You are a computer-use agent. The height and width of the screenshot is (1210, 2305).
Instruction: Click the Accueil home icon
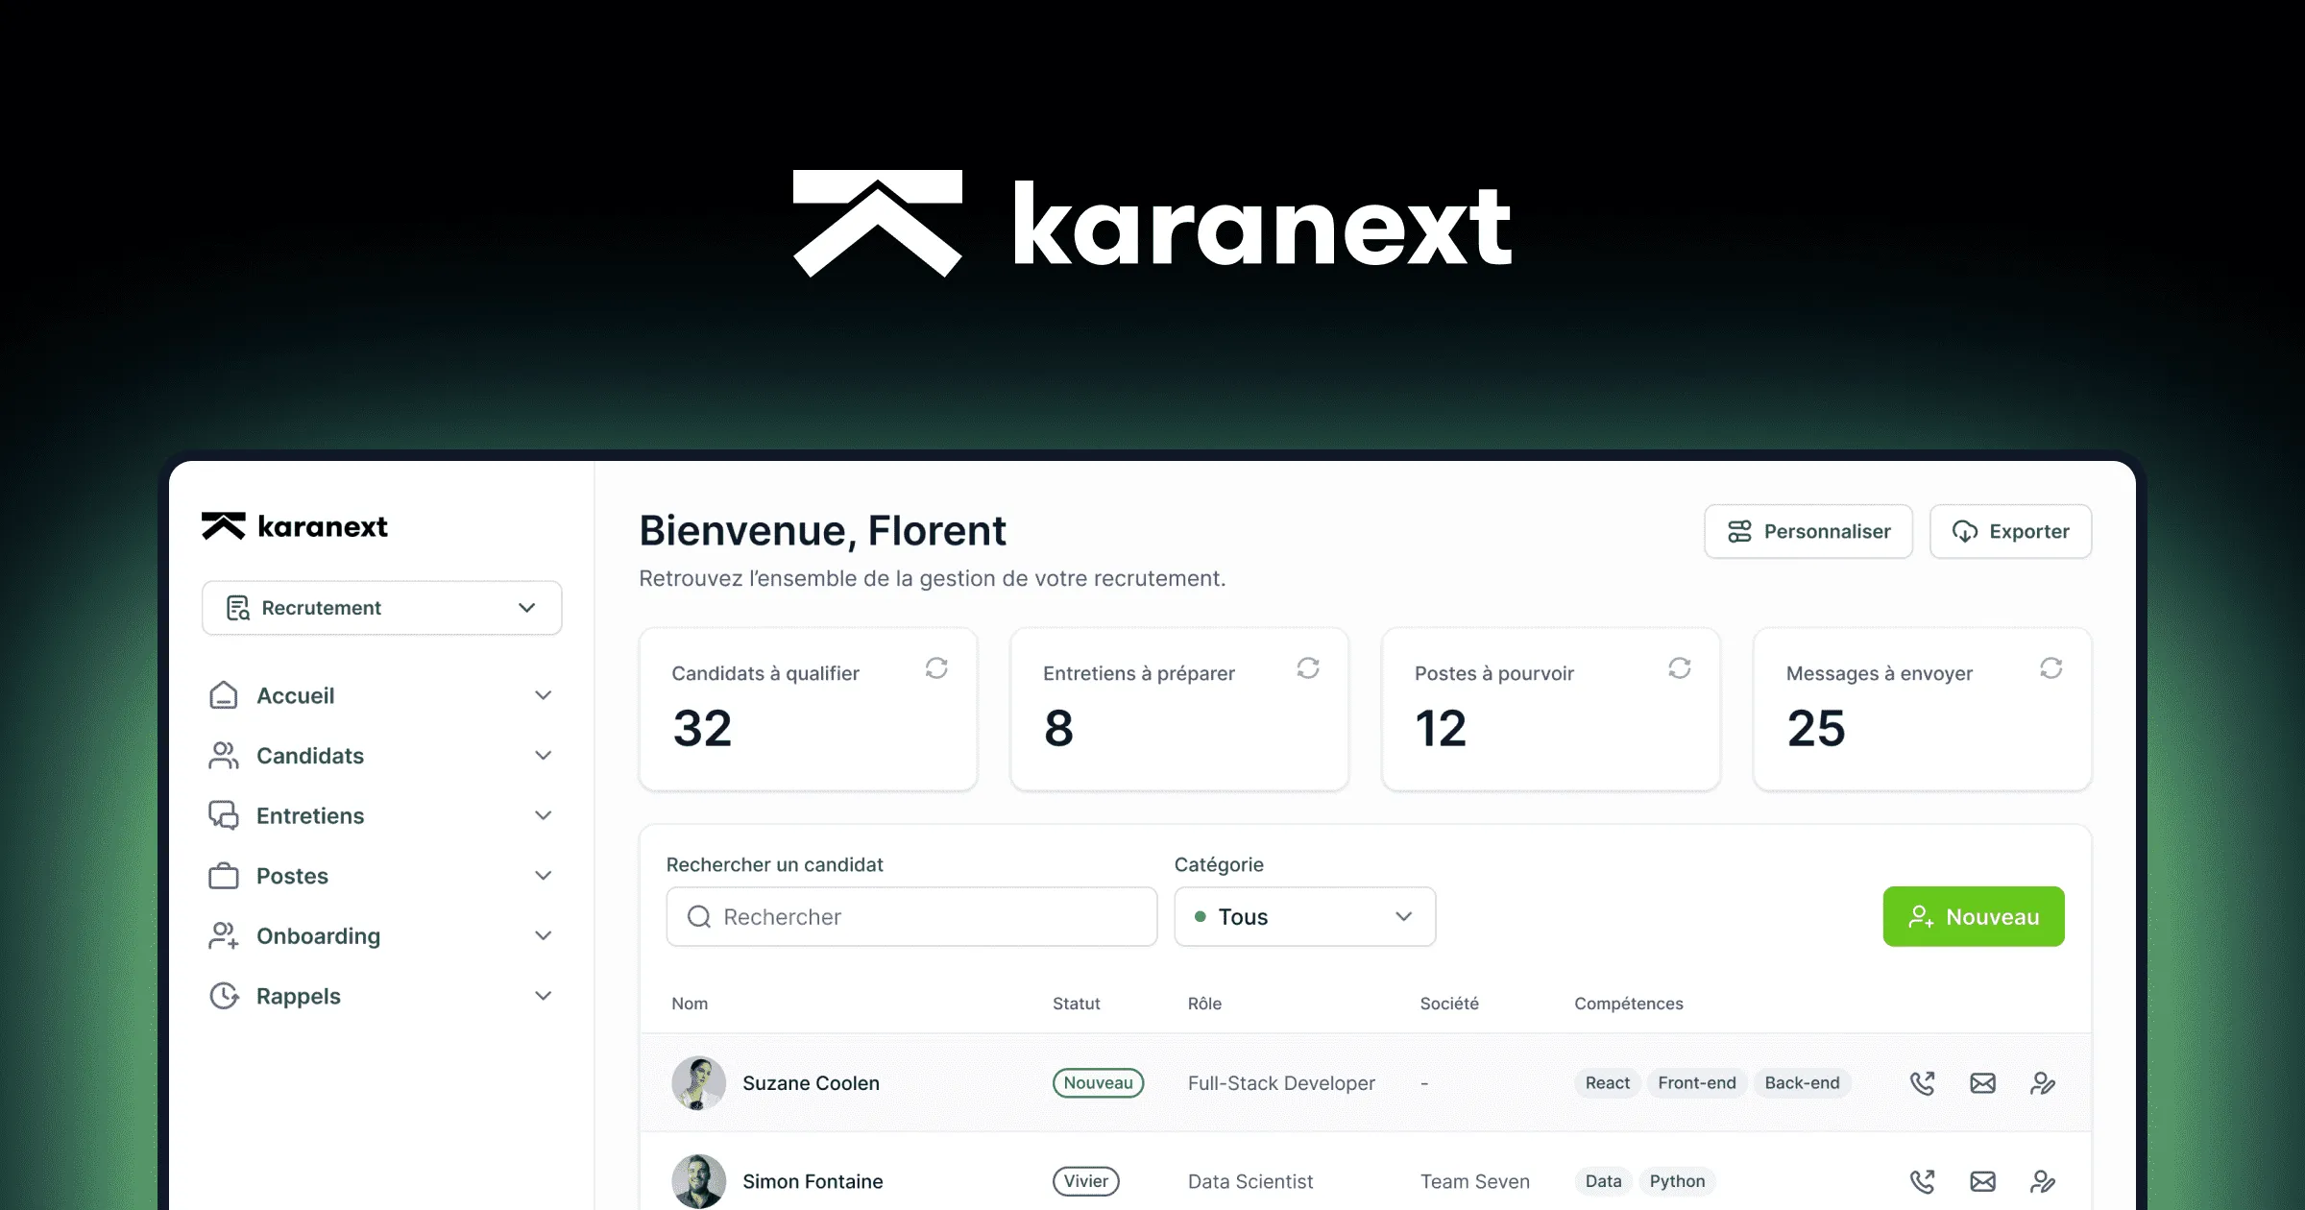point(224,695)
